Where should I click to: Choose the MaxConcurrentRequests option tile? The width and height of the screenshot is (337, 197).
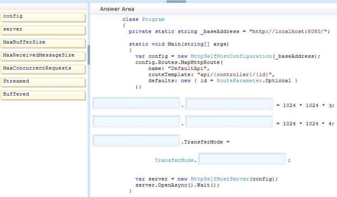coord(43,70)
